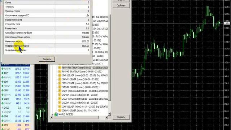Screen dimensions: 231x130
Task: Click the PLV9 arrow icon in Market Watch
Action: click(3, 73)
